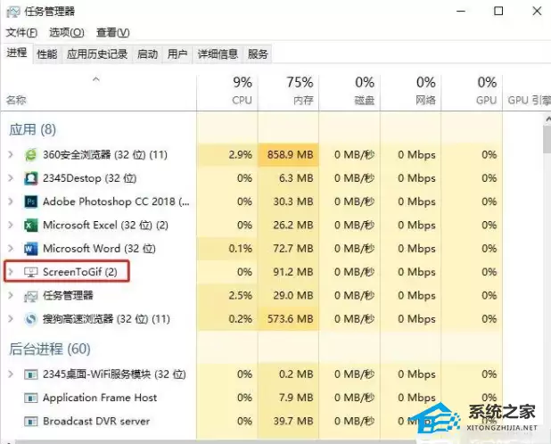
Task: Expand the ScreenToGif process group
Action: [x=11, y=272]
